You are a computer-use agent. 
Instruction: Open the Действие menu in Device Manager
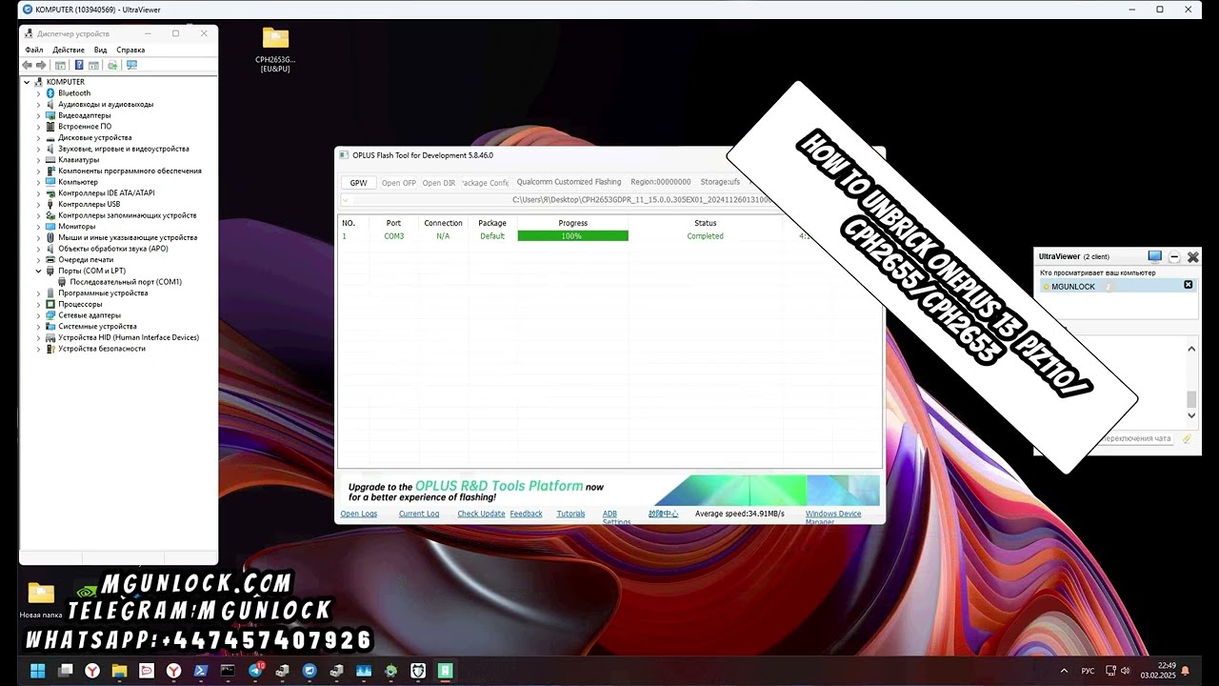(x=69, y=50)
